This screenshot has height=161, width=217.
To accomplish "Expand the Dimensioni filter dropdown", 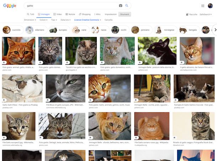I will [x=30, y=20].
